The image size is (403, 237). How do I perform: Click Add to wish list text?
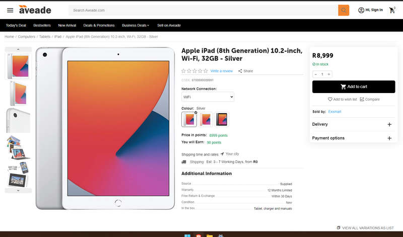[345, 99]
